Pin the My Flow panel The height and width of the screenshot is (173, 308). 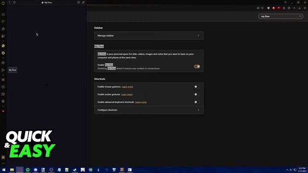83,2
